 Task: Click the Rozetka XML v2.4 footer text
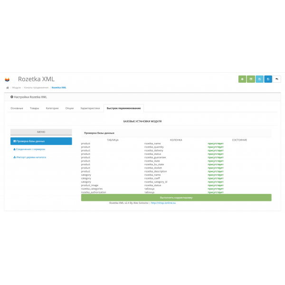[x=130, y=203]
